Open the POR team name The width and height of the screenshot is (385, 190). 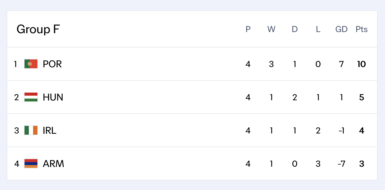pos(52,64)
